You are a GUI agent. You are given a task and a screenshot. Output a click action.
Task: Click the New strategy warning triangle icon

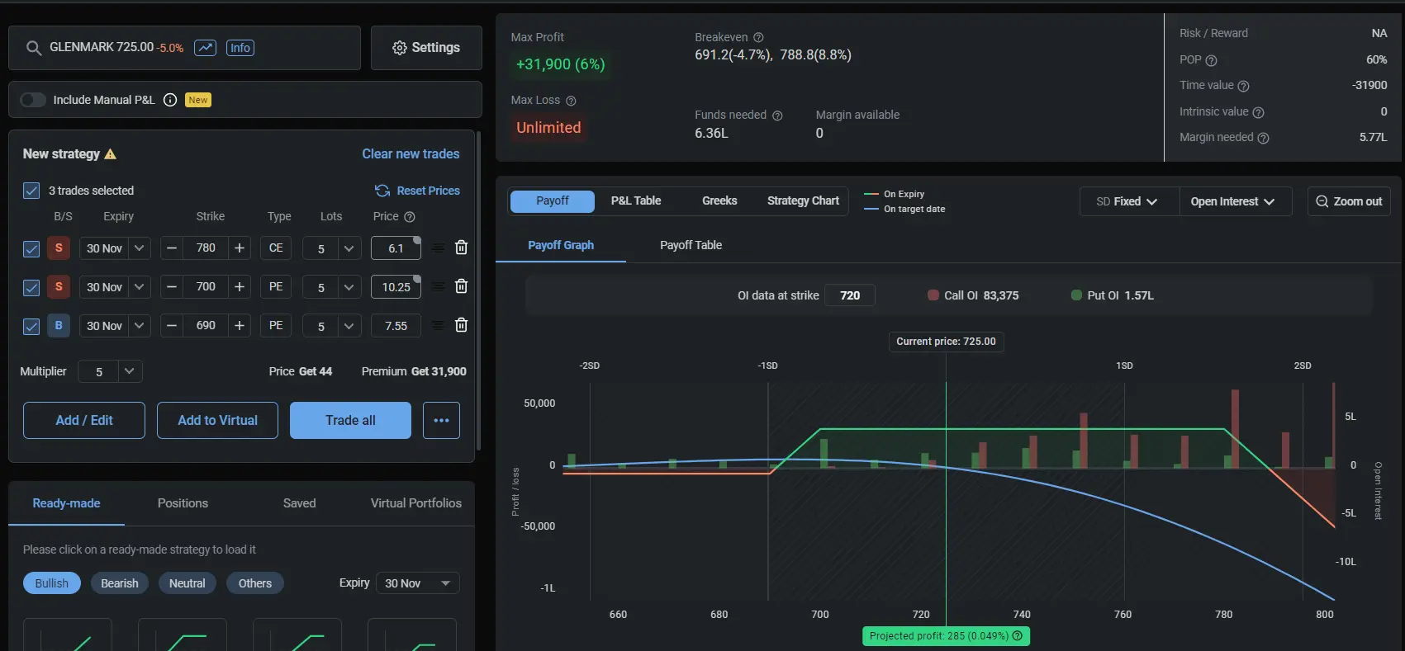pyautogui.click(x=111, y=154)
